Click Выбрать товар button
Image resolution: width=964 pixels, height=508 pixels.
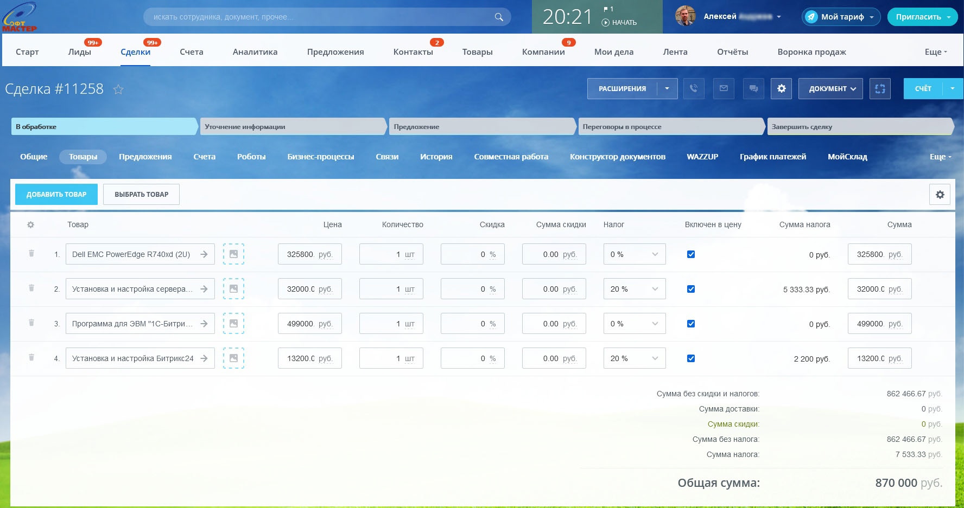pyautogui.click(x=141, y=194)
